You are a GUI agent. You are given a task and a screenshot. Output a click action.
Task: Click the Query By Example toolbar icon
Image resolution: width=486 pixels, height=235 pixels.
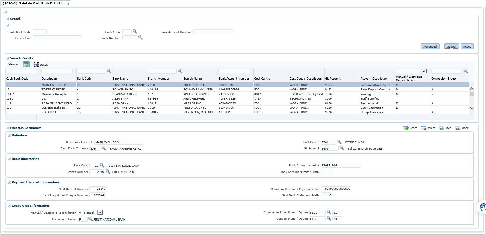26,64
